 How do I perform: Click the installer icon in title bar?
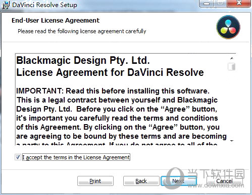pyautogui.click(x=6, y=5)
